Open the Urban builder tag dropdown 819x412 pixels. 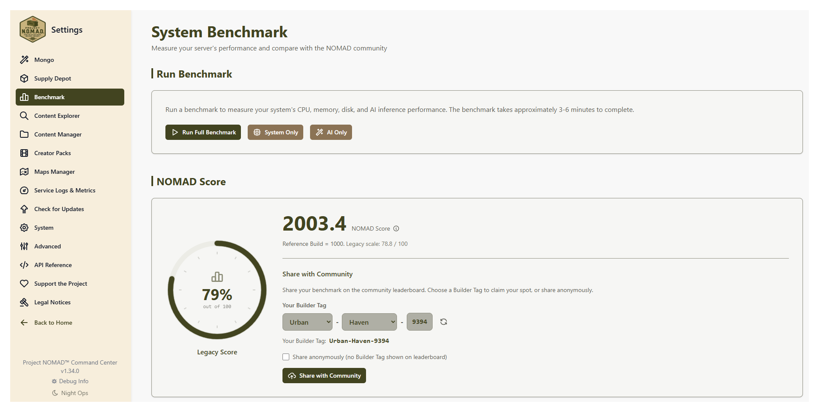(x=307, y=322)
